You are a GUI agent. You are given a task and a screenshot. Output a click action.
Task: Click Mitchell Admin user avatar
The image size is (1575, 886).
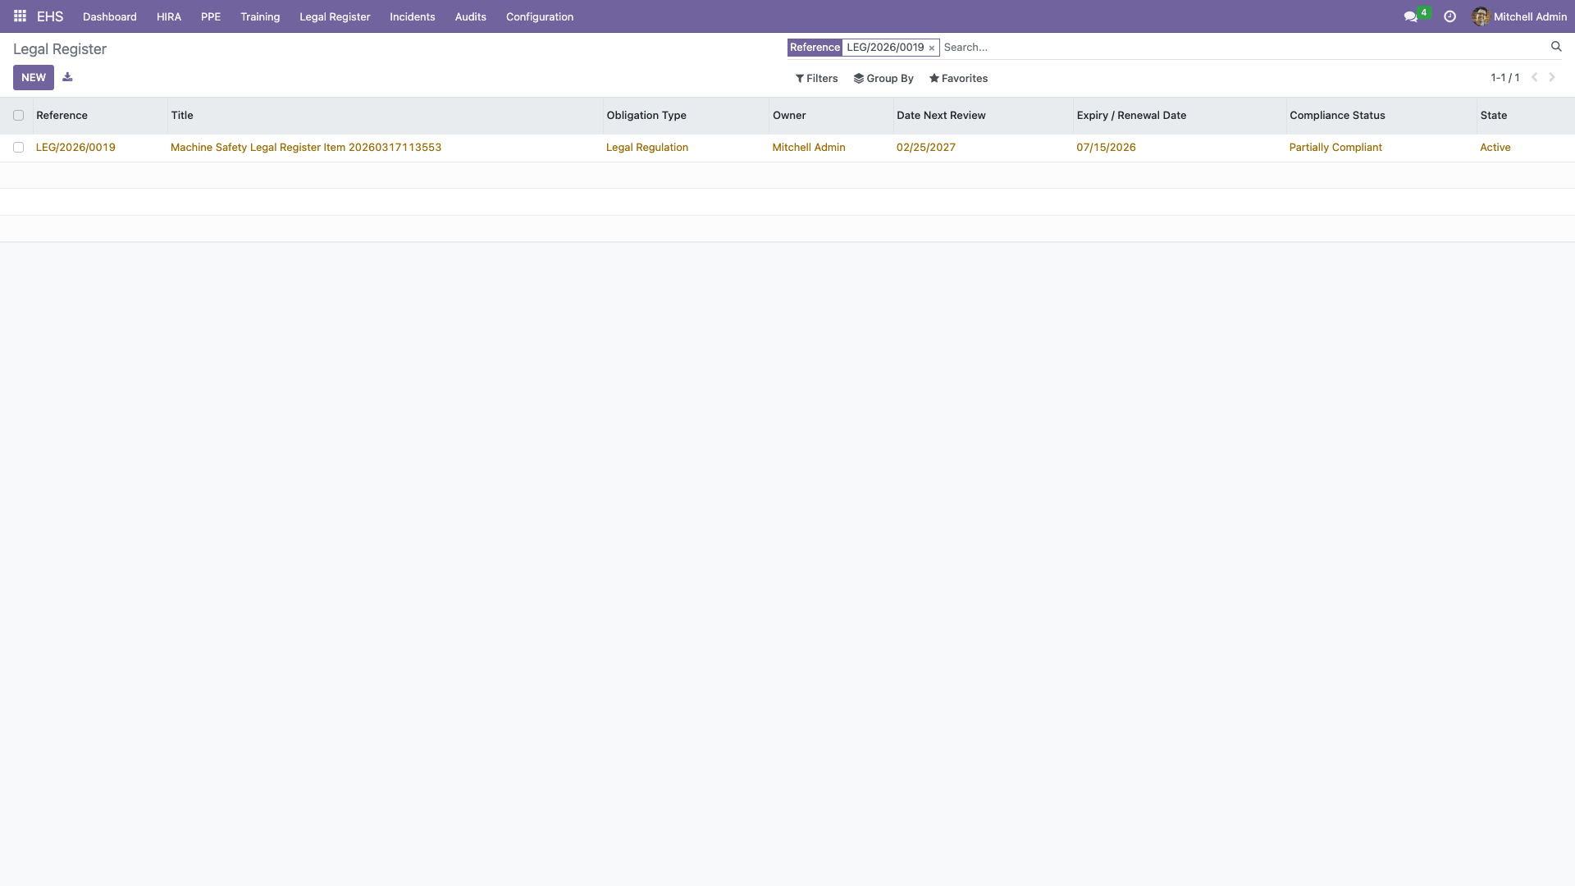(x=1480, y=16)
